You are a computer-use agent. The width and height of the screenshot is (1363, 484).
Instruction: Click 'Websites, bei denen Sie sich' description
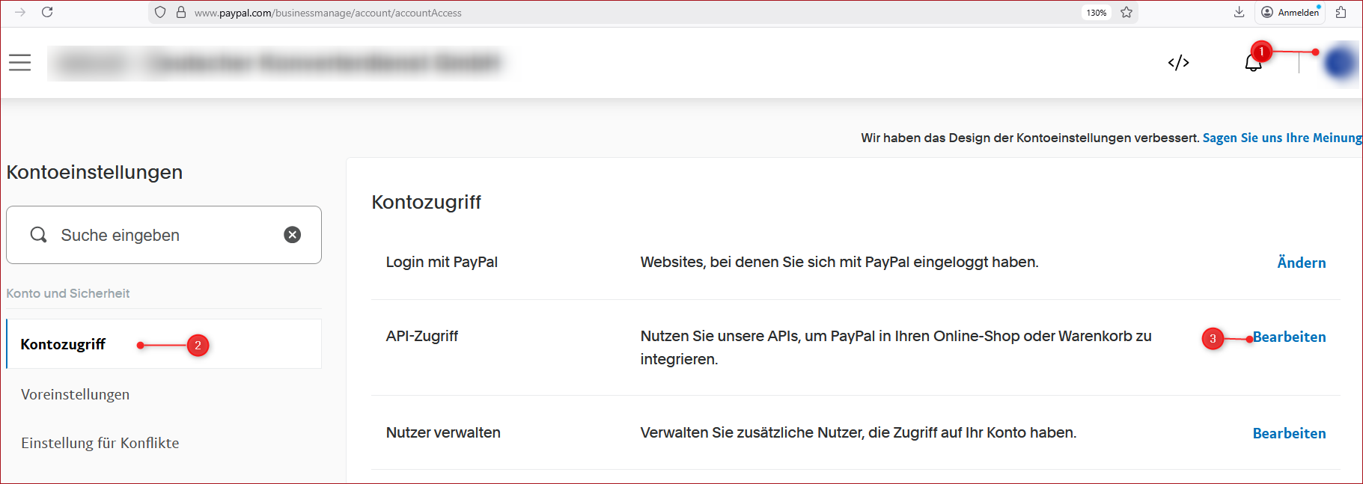pos(839,262)
